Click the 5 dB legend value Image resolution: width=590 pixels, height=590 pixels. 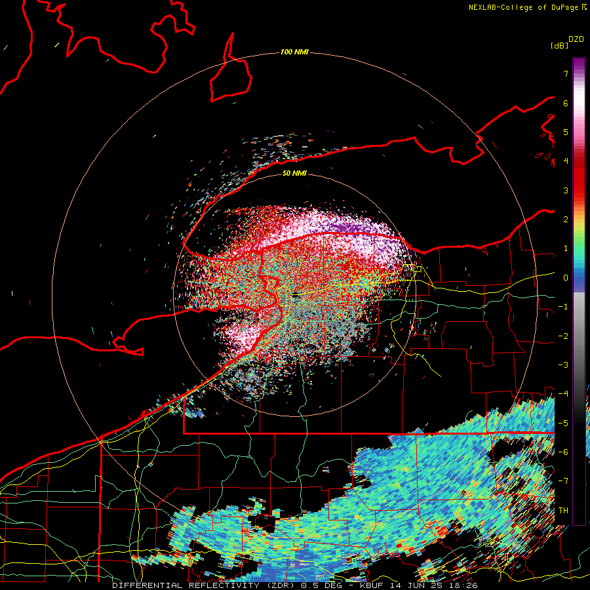coord(566,132)
